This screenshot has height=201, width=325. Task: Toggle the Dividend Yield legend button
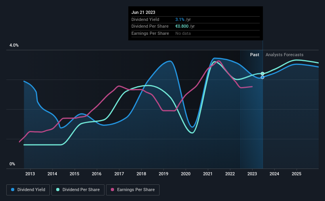click(28, 190)
